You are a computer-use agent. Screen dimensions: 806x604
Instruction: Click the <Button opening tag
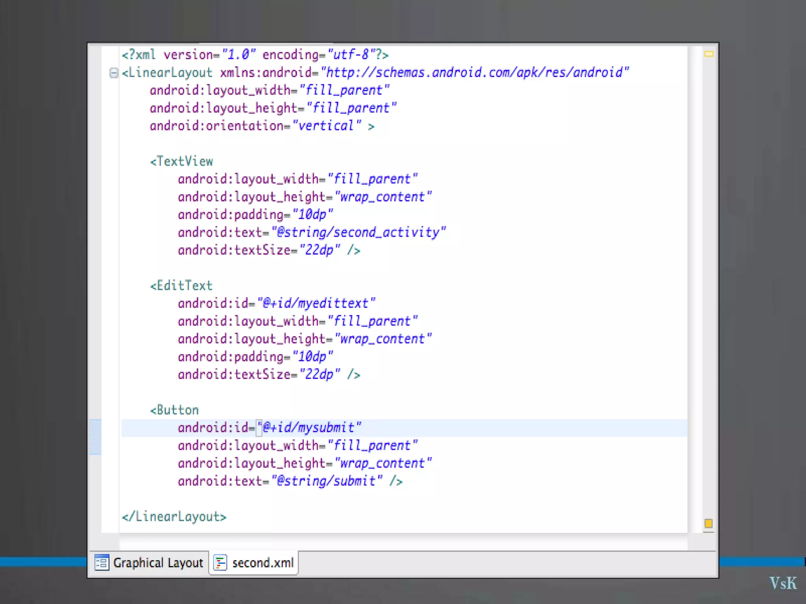pos(174,410)
